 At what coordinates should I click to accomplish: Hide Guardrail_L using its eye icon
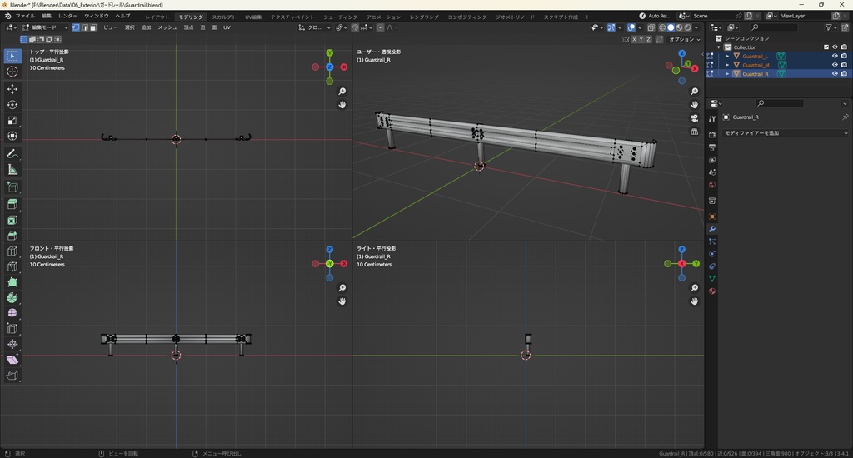[x=835, y=56]
